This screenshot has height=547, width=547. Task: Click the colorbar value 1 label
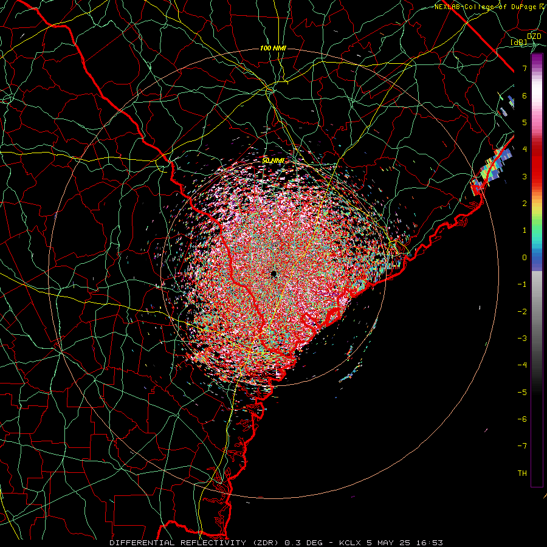(x=525, y=230)
